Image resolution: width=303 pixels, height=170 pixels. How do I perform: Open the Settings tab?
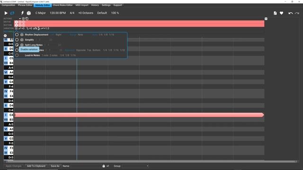[x=106, y=5]
